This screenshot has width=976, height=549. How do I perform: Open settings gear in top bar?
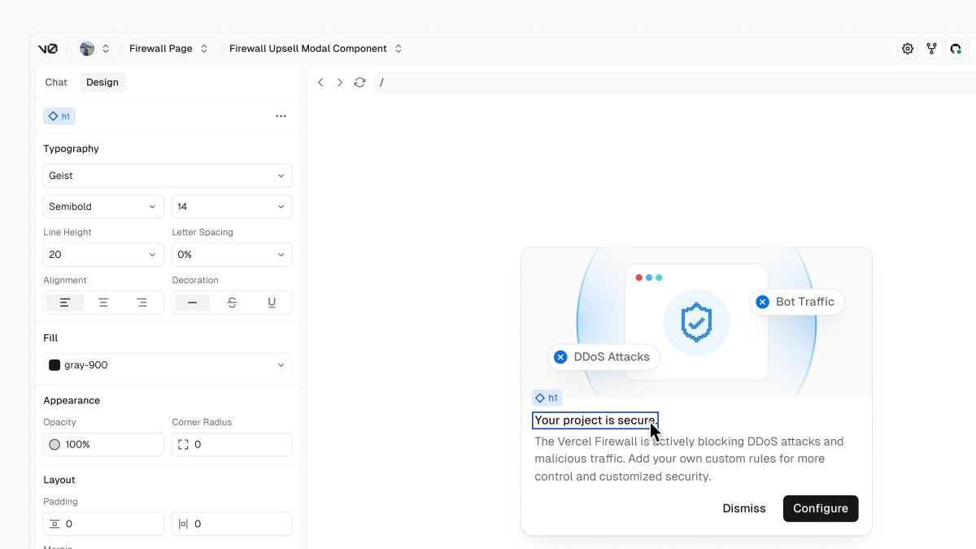pyautogui.click(x=908, y=49)
